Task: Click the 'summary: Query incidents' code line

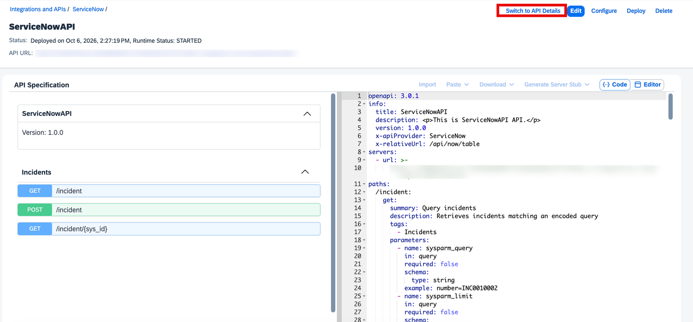Action: point(433,208)
